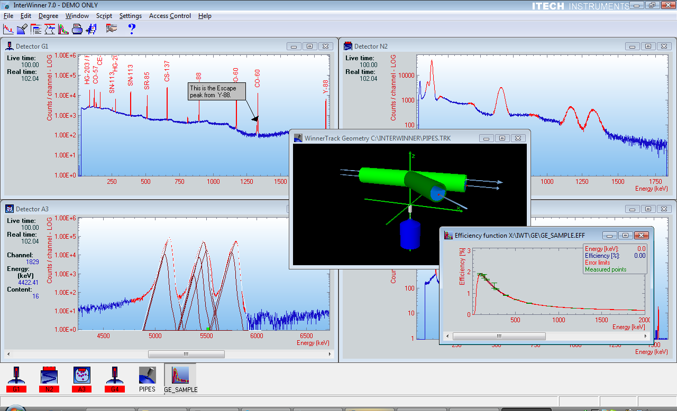Click Detector A3 scrollbar left arrow
677x411 pixels.
tap(8, 354)
